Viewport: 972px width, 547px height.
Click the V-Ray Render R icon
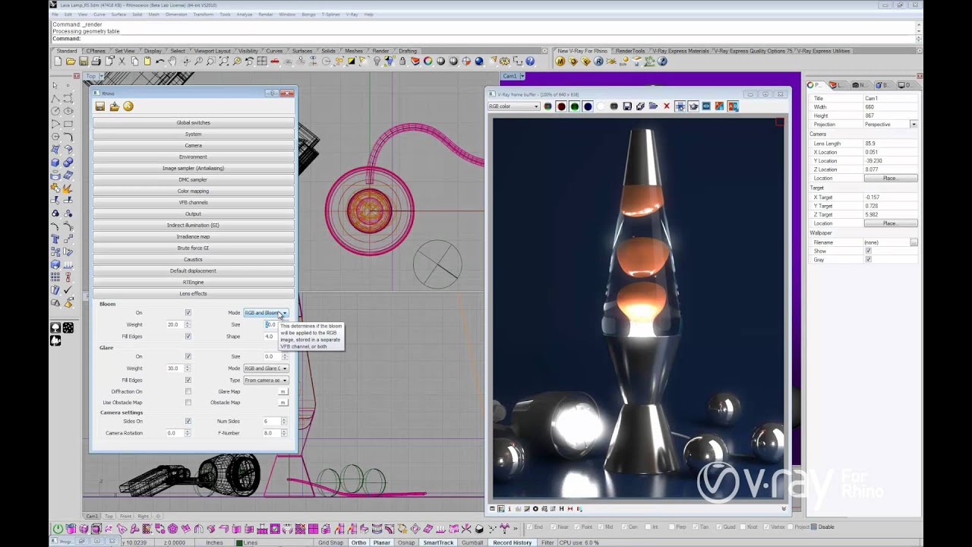[598, 62]
